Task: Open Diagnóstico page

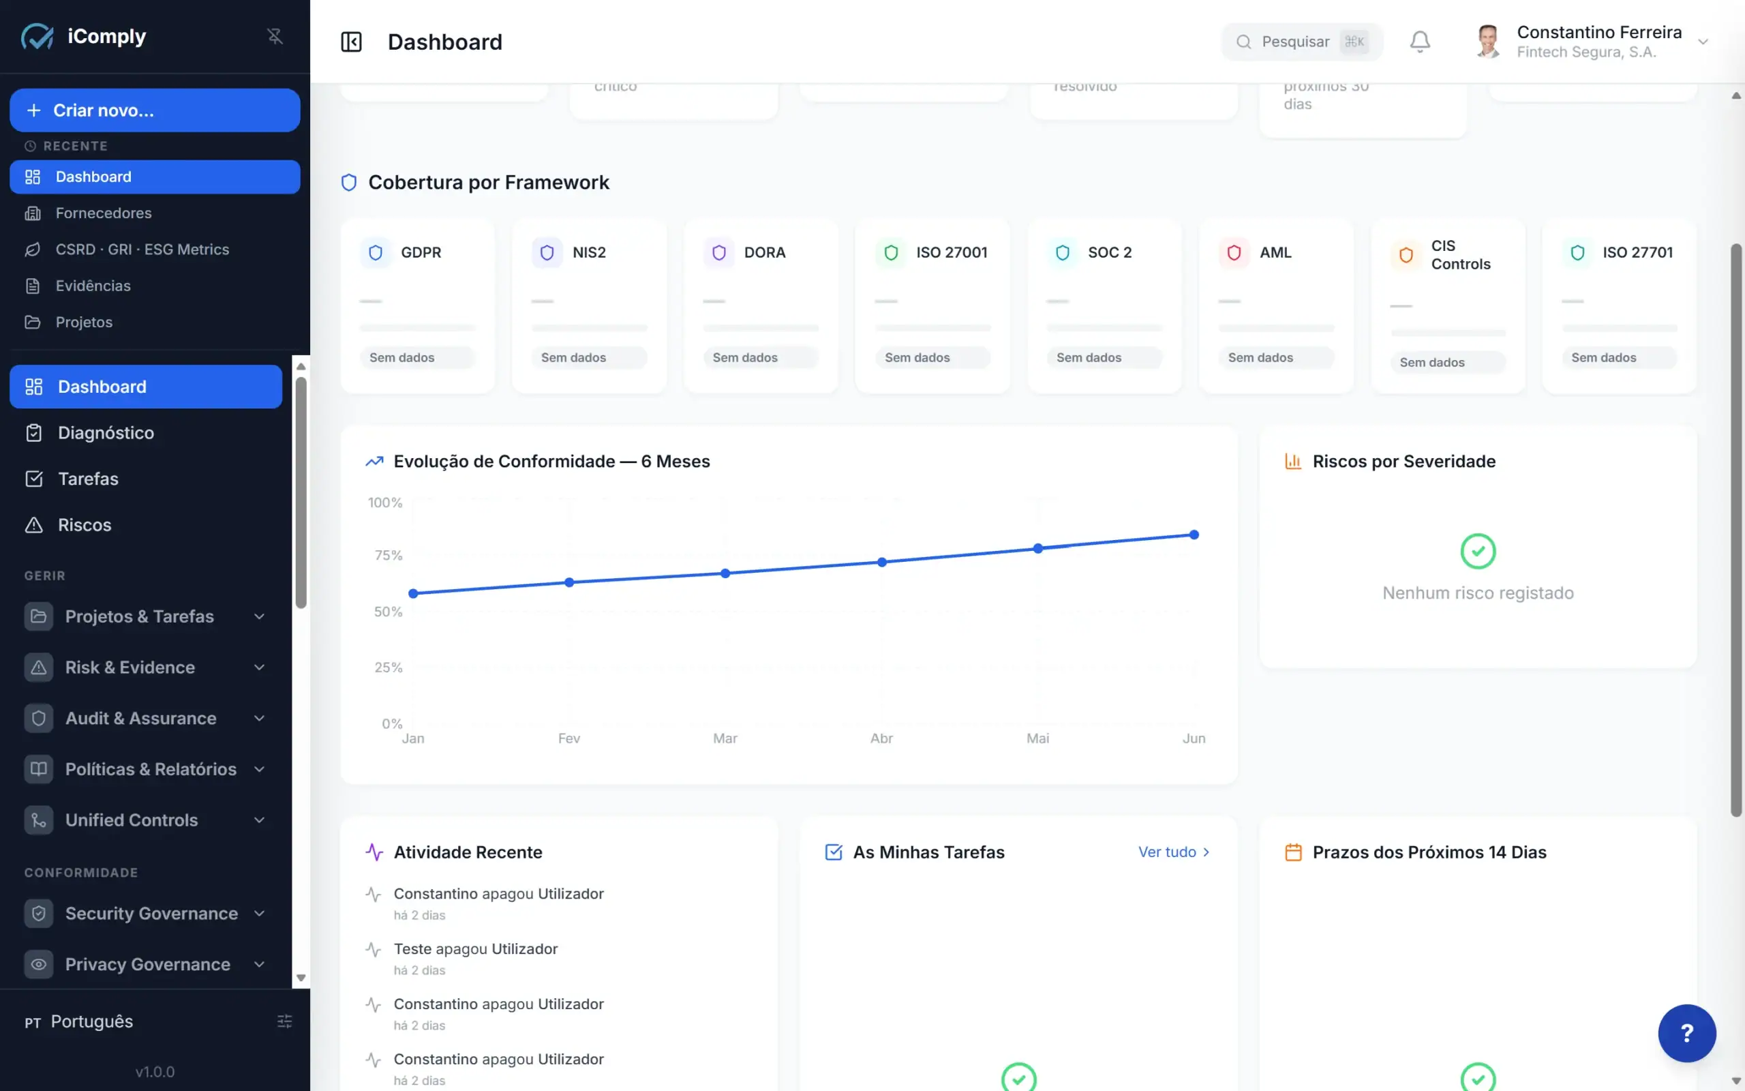Action: tap(146, 433)
